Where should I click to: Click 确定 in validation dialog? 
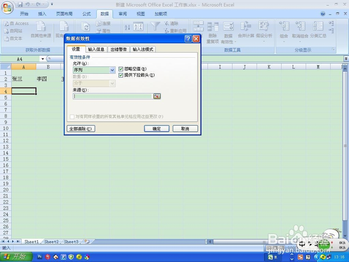coord(157,129)
